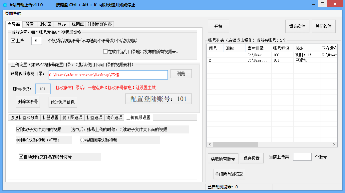Viewport: 345px width, 193px height.
Task: Enable 在软件运行目录输出发布的所有视频url checkbox
Action: pyautogui.click(x=105, y=52)
